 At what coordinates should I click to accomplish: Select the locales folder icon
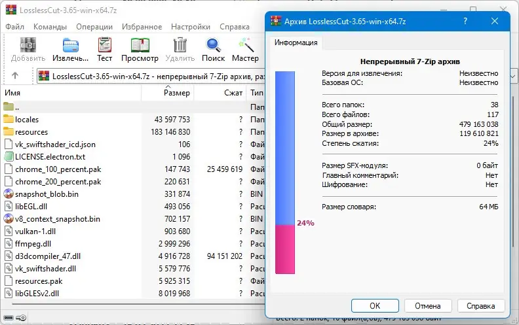pyautogui.click(x=9, y=119)
